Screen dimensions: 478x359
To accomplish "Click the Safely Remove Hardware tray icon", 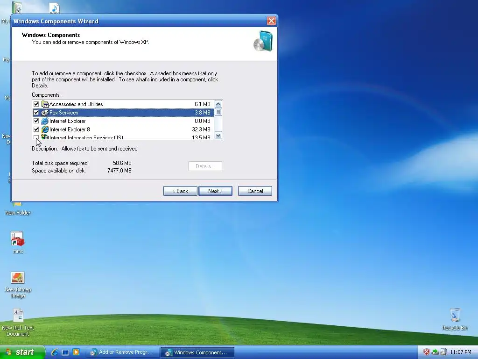I will (435, 352).
